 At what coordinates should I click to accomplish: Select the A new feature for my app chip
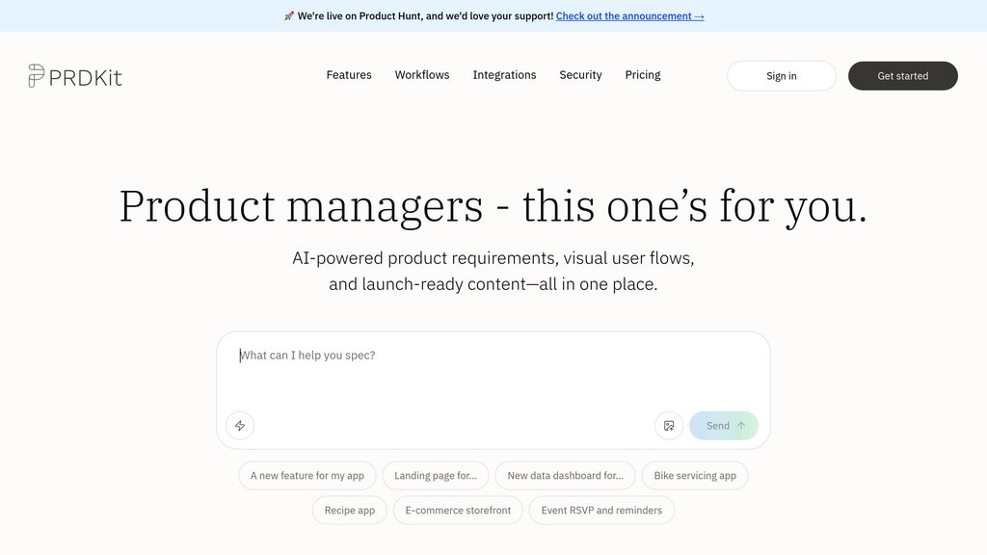click(x=307, y=476)
